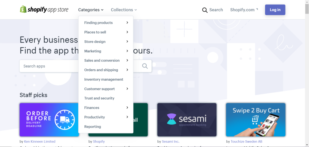Viewport: 309px width, 147px height.
Task: Open Inventory management category
Action: [104, 79]
